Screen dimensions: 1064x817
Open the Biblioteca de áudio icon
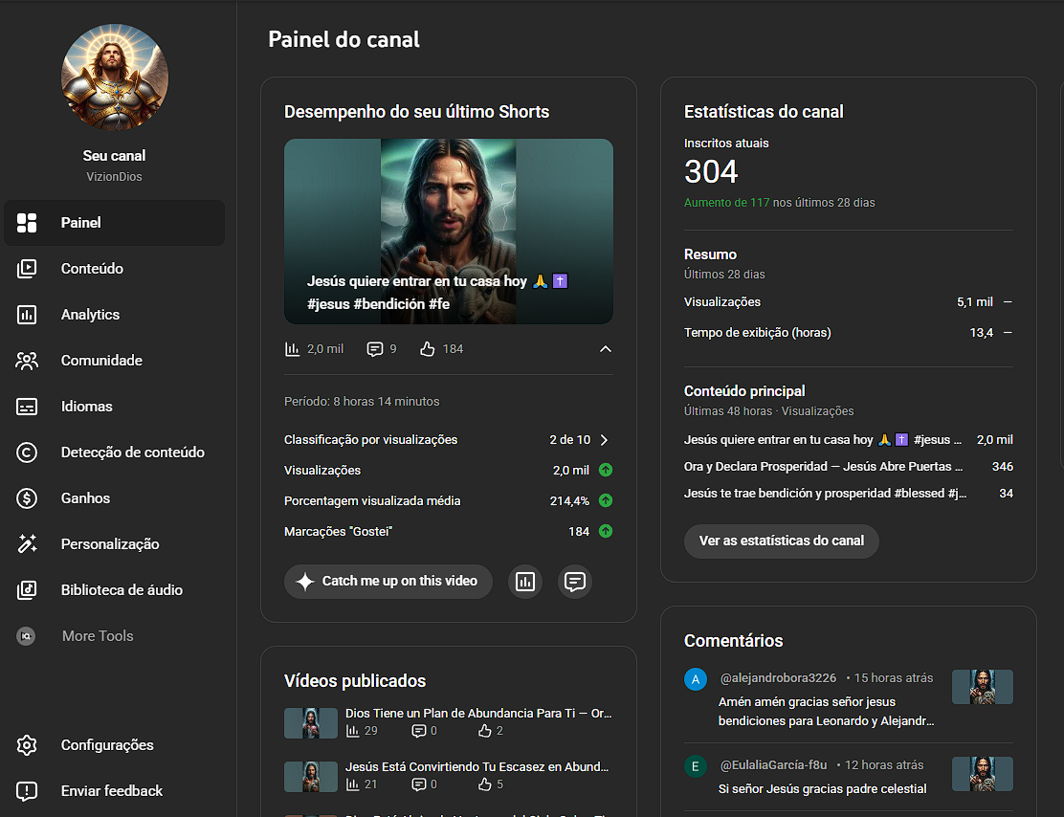coord(27,590)
